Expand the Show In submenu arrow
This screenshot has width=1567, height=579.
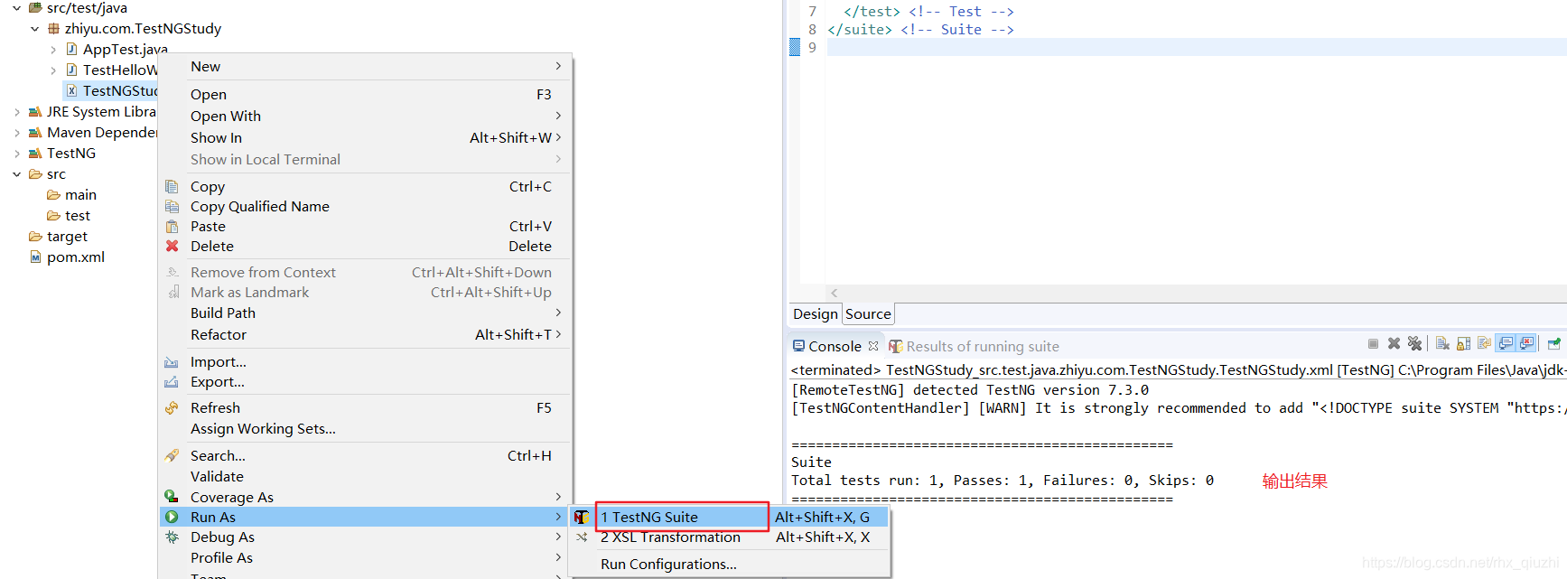[558, 137]
